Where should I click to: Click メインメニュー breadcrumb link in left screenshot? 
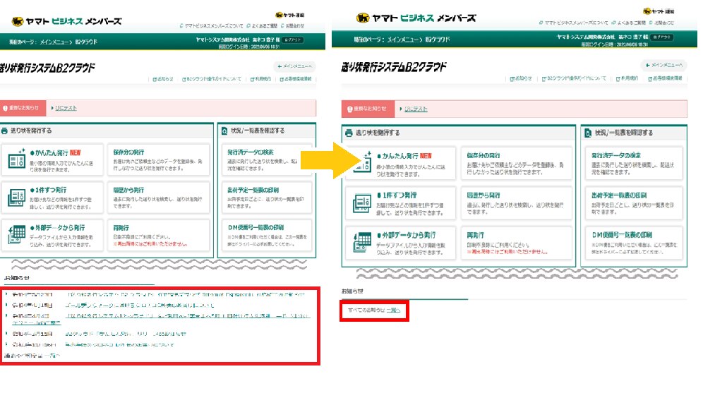(x=54, y=42)
